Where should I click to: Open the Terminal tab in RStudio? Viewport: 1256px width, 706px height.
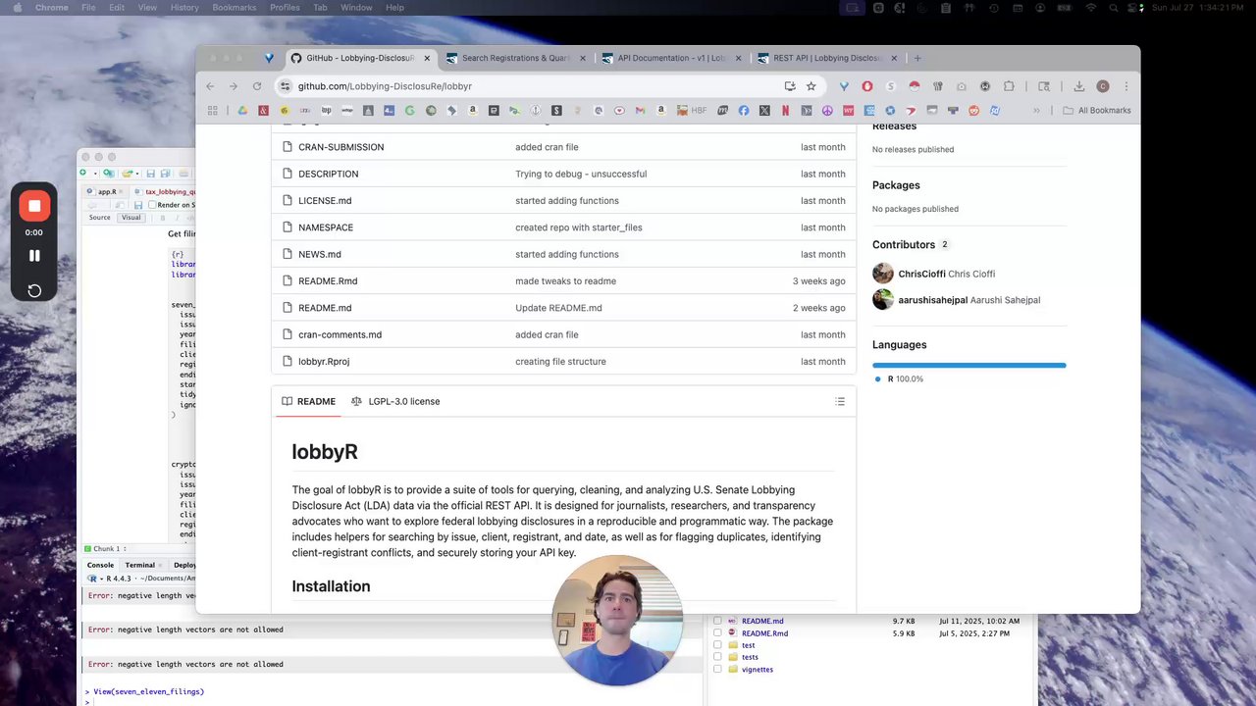coord(139,565)
